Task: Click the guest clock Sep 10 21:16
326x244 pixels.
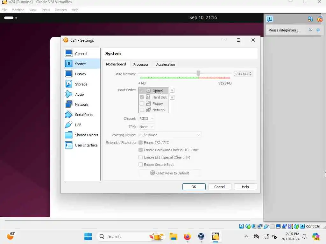Action: [203, 18]
